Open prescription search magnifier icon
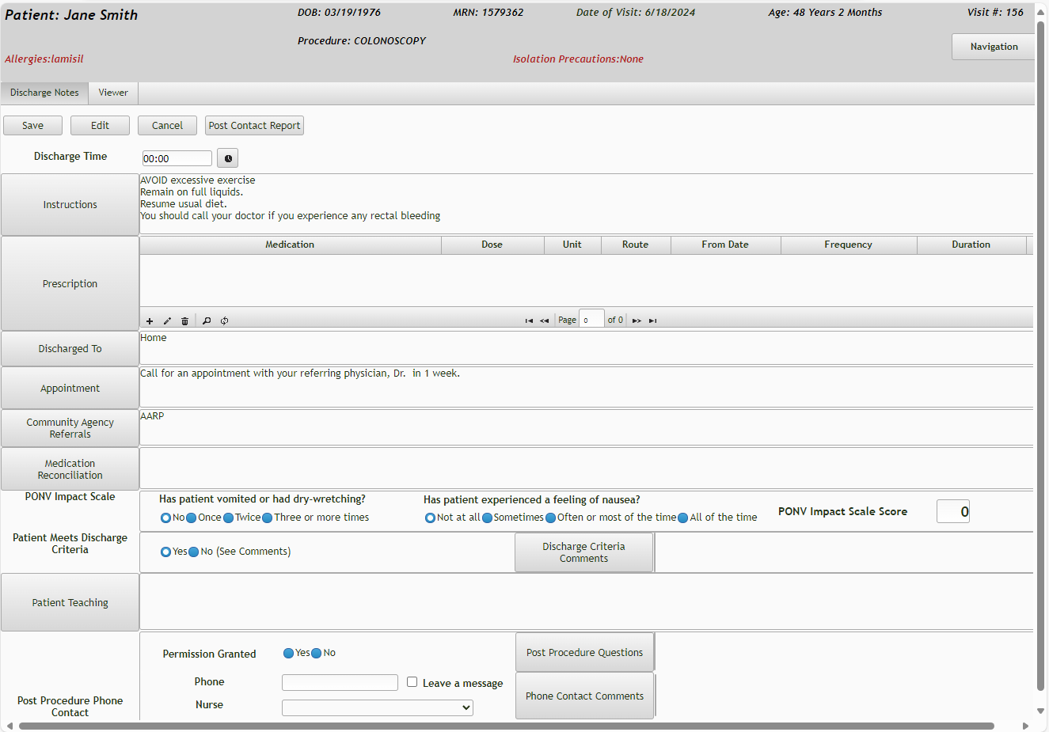The height and width of the screenshot is (732, 1049). [x=207, y=321]
